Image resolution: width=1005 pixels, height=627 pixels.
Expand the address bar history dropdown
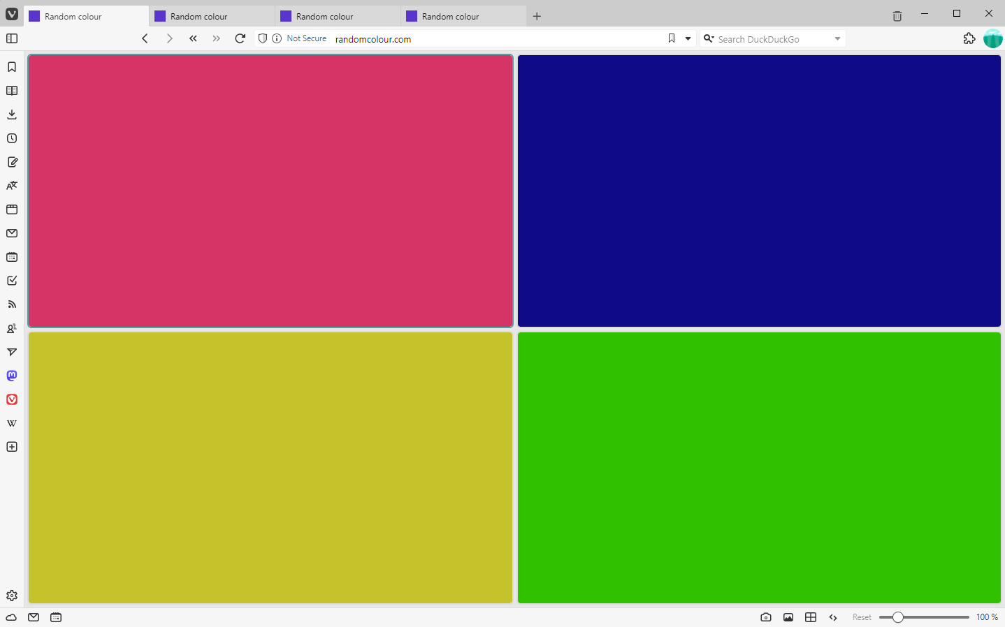tap(688, 38)
